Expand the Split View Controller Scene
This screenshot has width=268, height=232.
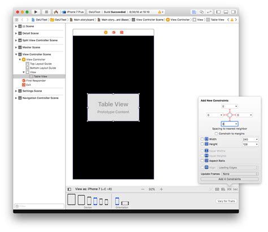tap(16, 40)
